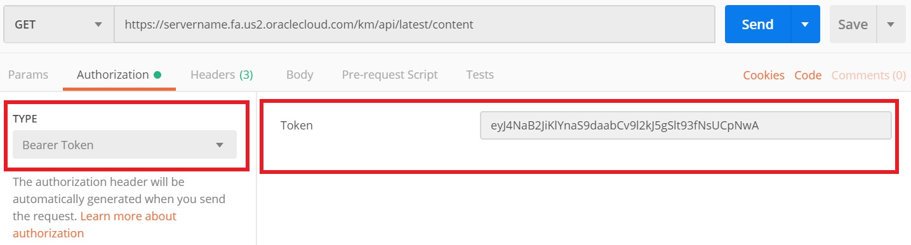Click the Token field label
Viewport: 911px width, 245px height.
point(296,126)
